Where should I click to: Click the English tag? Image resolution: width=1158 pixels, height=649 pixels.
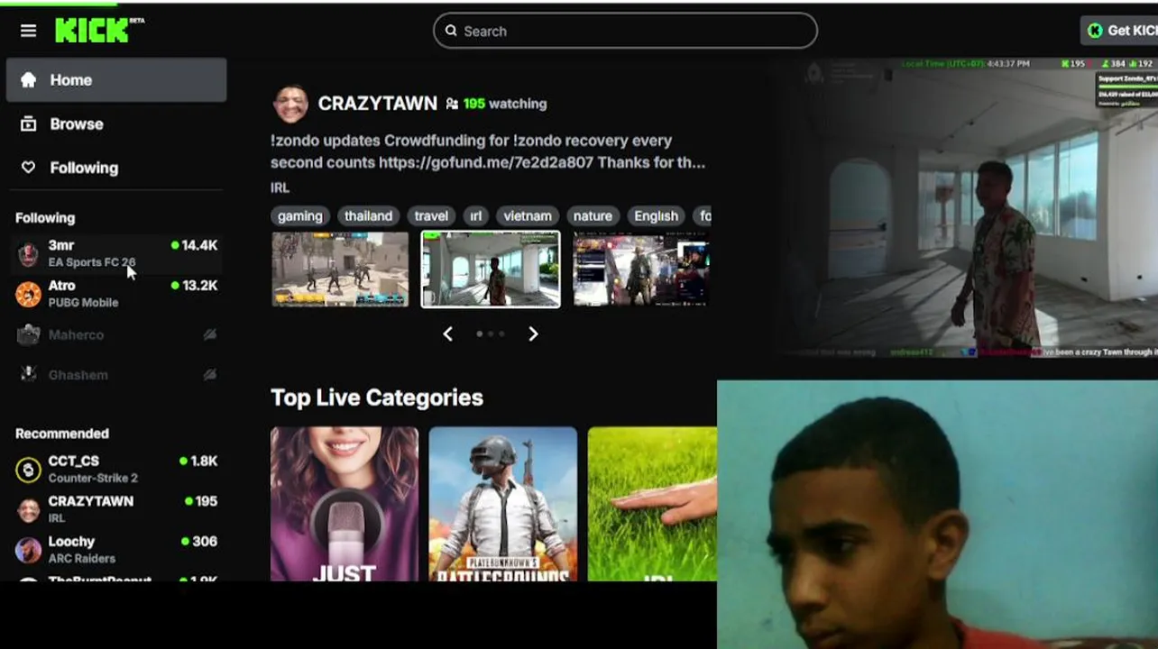pos(656,215)
